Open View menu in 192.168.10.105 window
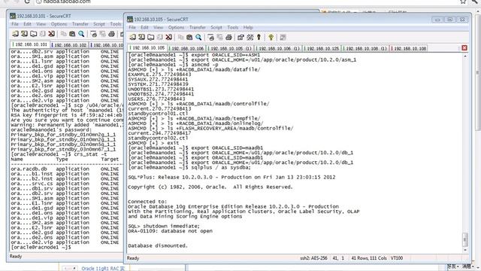Image resolution: width=481 pixels, height=271 pixels. [159, 27]
